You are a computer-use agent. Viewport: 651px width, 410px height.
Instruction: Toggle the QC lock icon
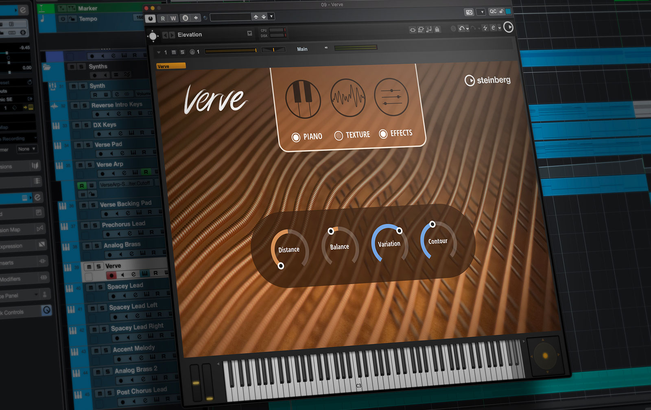[502, 11]
